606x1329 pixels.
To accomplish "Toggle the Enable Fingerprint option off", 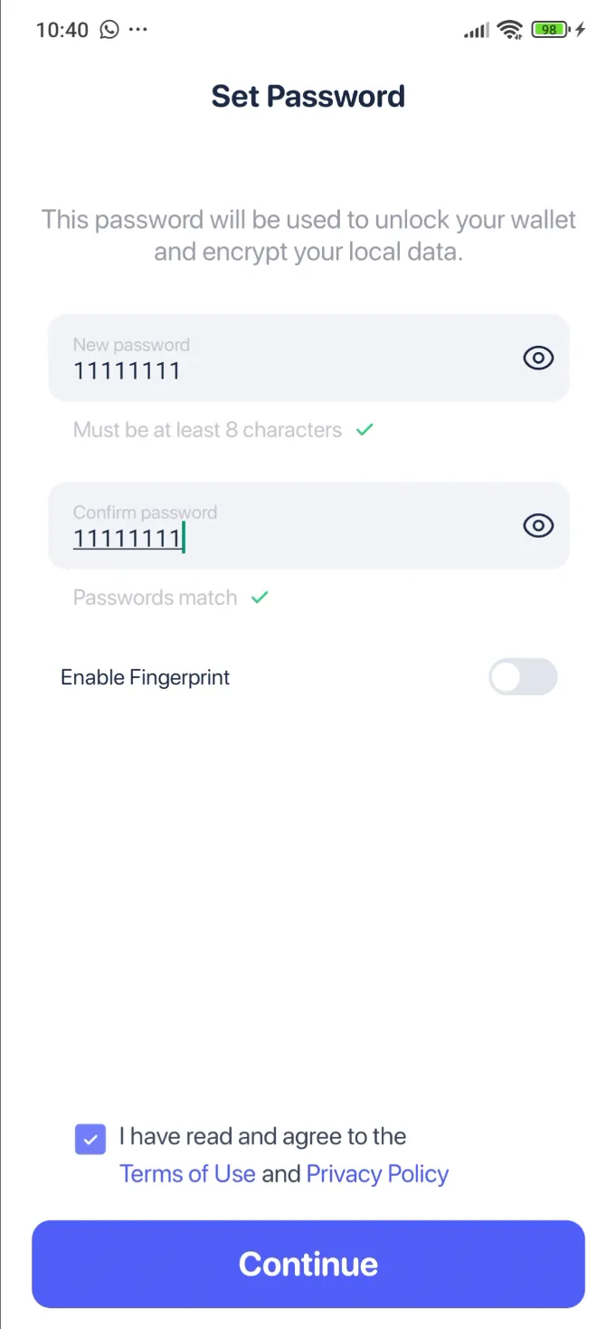I will point(523,677).
